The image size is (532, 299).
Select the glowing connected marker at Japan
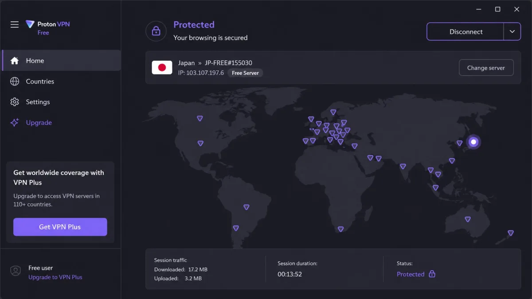pos(473,142)
